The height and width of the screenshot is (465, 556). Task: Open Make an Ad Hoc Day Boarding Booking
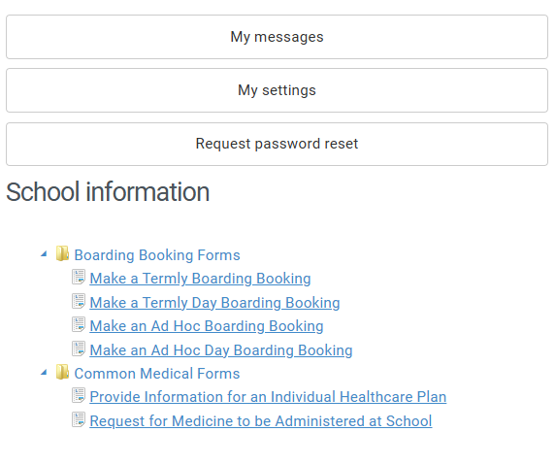tap(221, 350)
